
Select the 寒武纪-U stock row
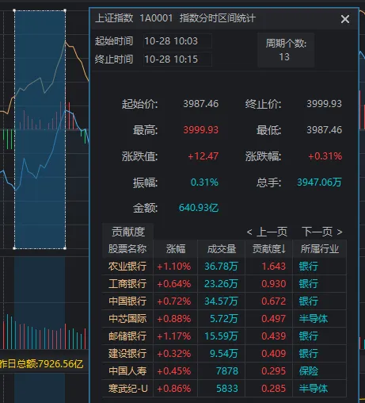coord(224,389)
